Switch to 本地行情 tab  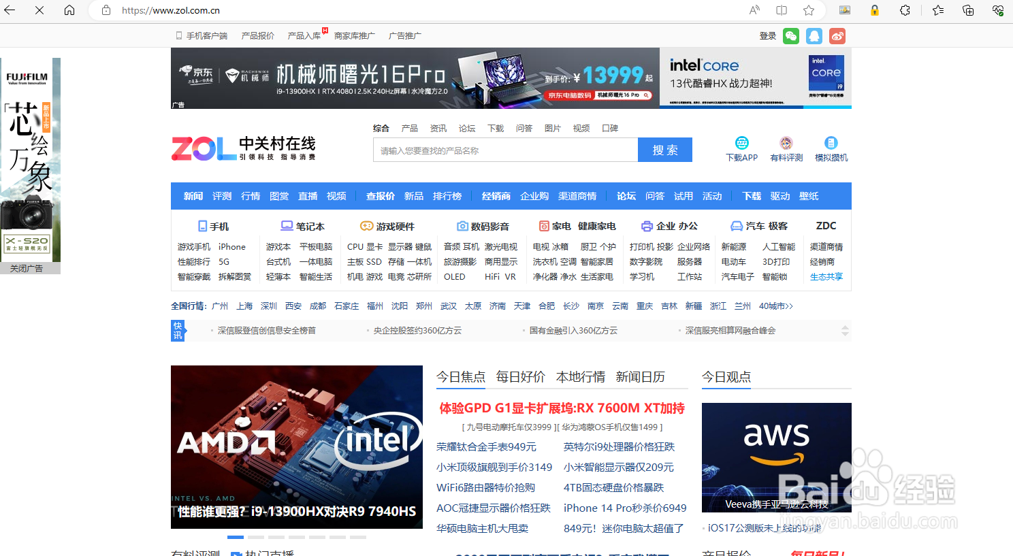pyautogui.click(x=581, y=377)
